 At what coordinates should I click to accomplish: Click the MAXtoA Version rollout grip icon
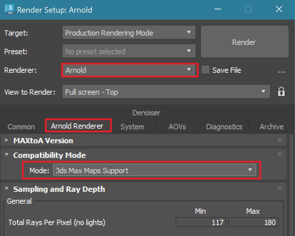[x=280, y=140]
